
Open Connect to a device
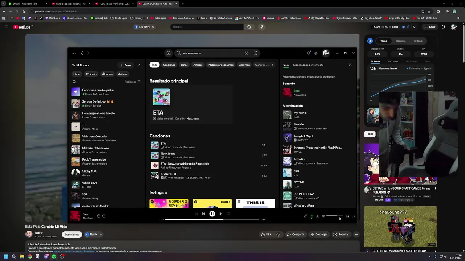point(318,216)
